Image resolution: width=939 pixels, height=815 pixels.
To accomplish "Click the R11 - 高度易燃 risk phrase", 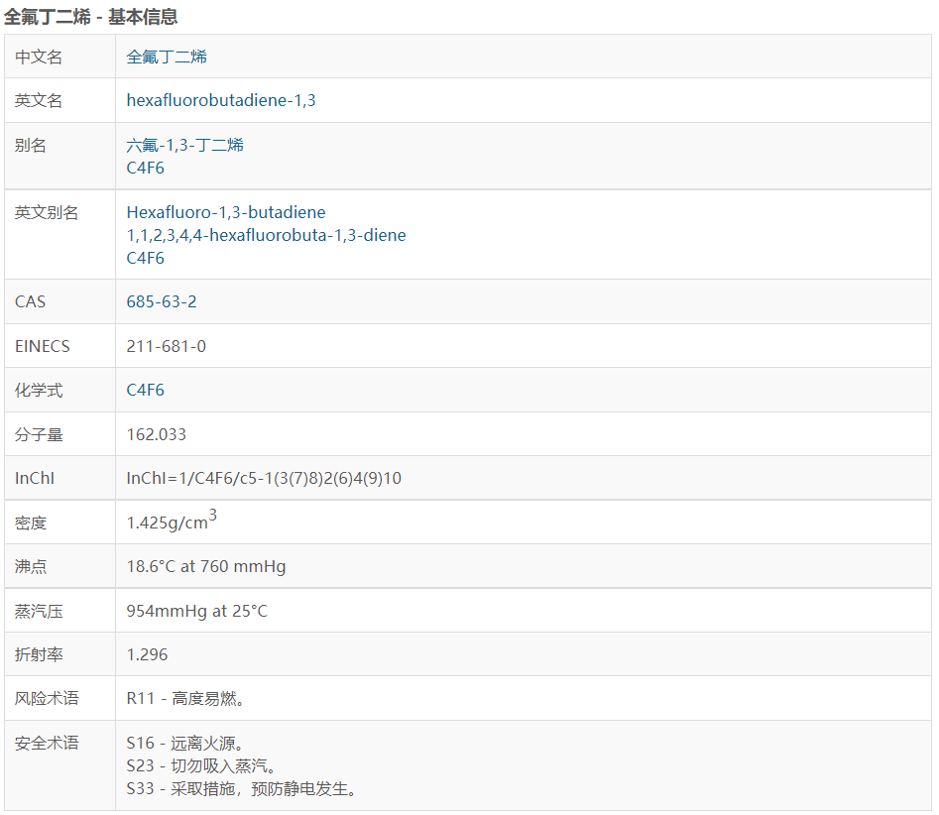I will 185,699.
